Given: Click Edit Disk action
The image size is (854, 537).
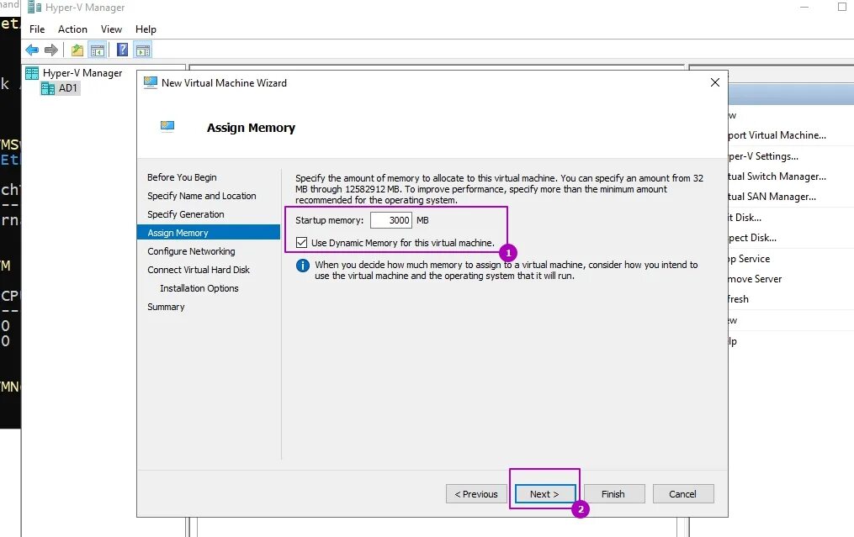Looking at the screenshot, I should pyautogui.click(x=745, y=218).
